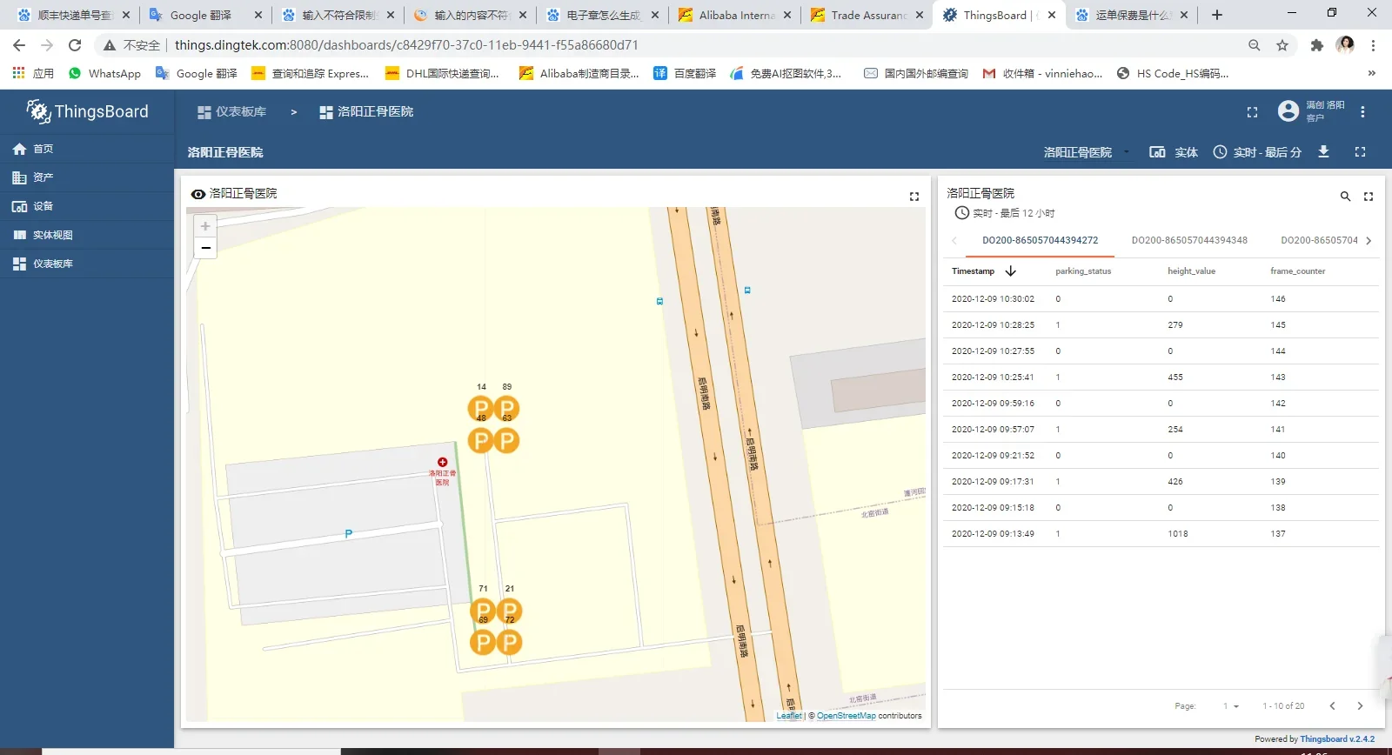Search the table widget data
The width and height of the screenshot is (1392, 755).
tap(1345, 197)
